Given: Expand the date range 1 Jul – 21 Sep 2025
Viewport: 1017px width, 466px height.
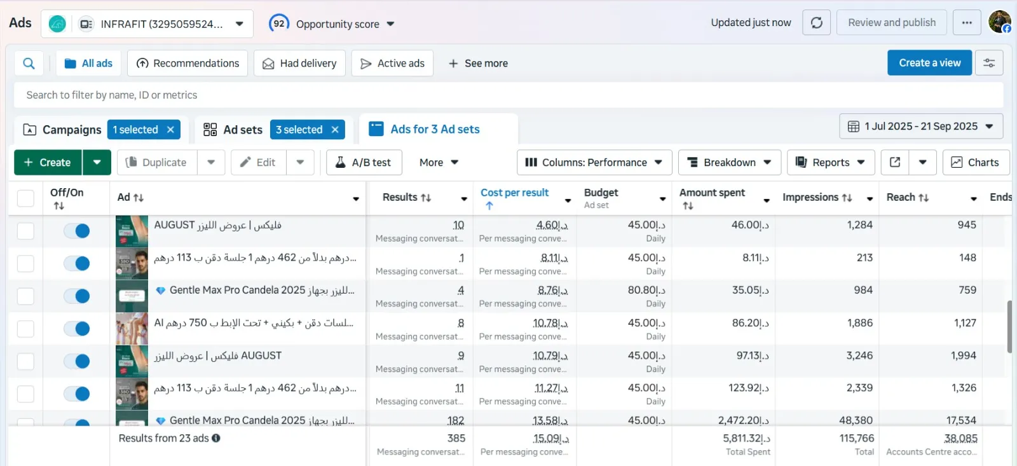Looking at the screenshot, I should click(921, 127).
